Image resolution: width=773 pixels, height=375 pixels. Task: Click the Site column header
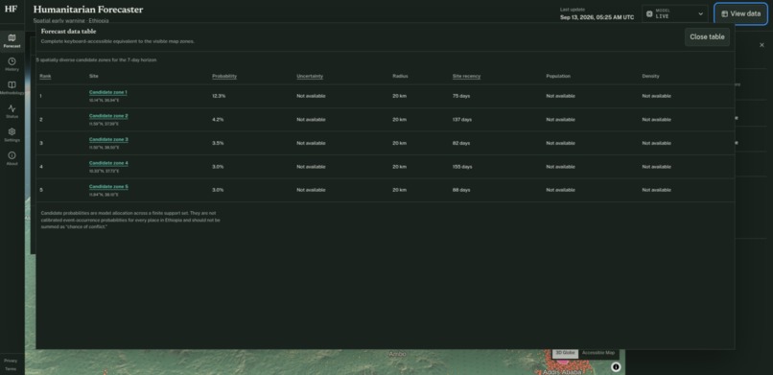click(x=94, y=77)
